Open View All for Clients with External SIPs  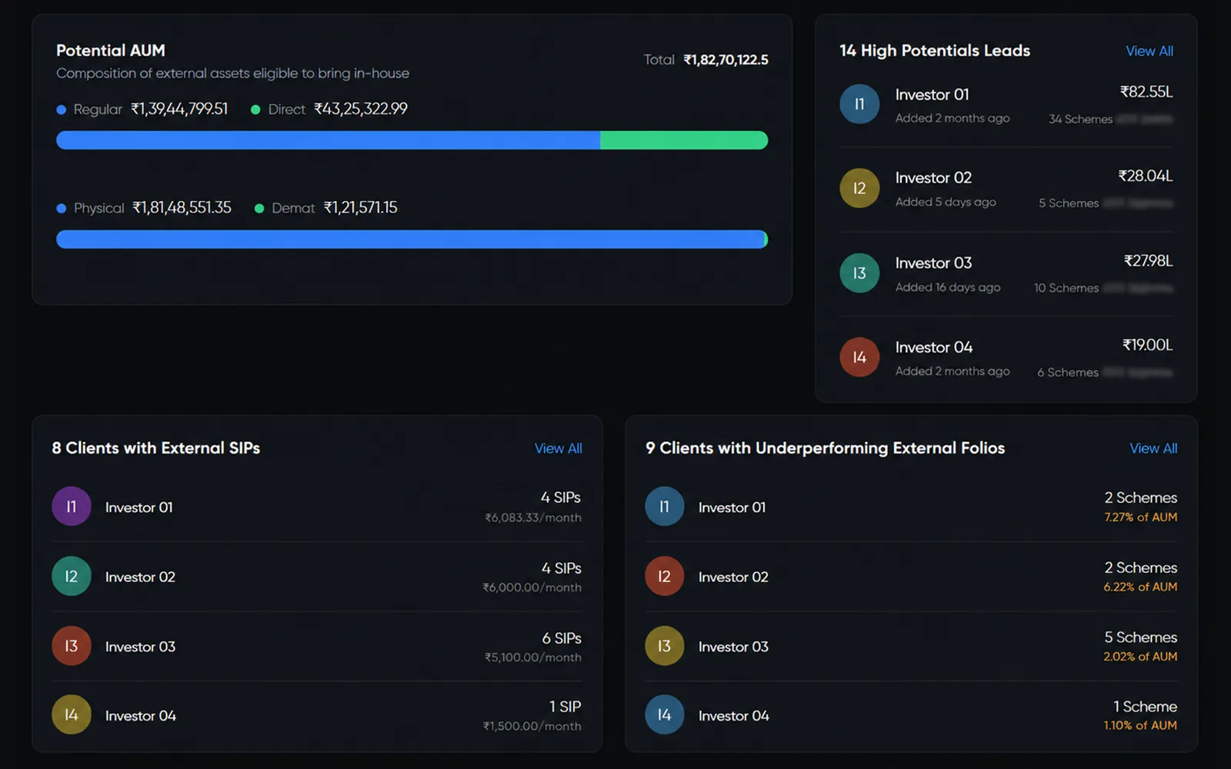coord(559,448)
